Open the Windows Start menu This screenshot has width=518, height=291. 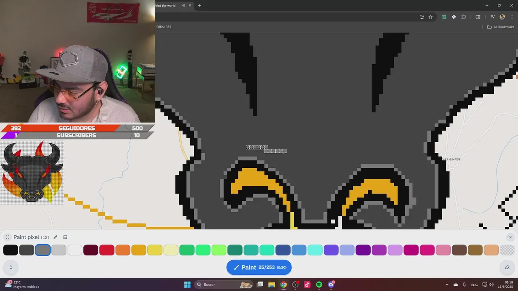point(187,285)
